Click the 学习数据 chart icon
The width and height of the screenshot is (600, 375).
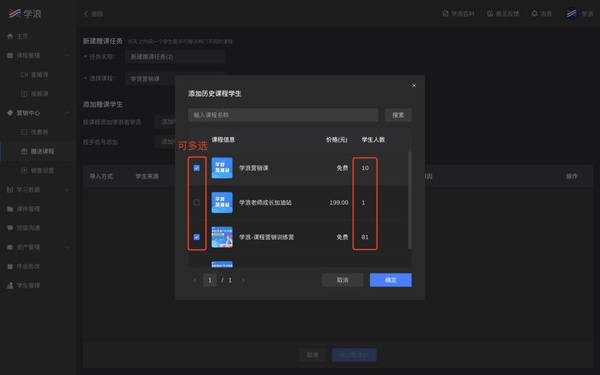pos(10,189)
